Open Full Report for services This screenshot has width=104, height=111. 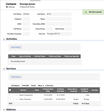(x=15, y=85)
